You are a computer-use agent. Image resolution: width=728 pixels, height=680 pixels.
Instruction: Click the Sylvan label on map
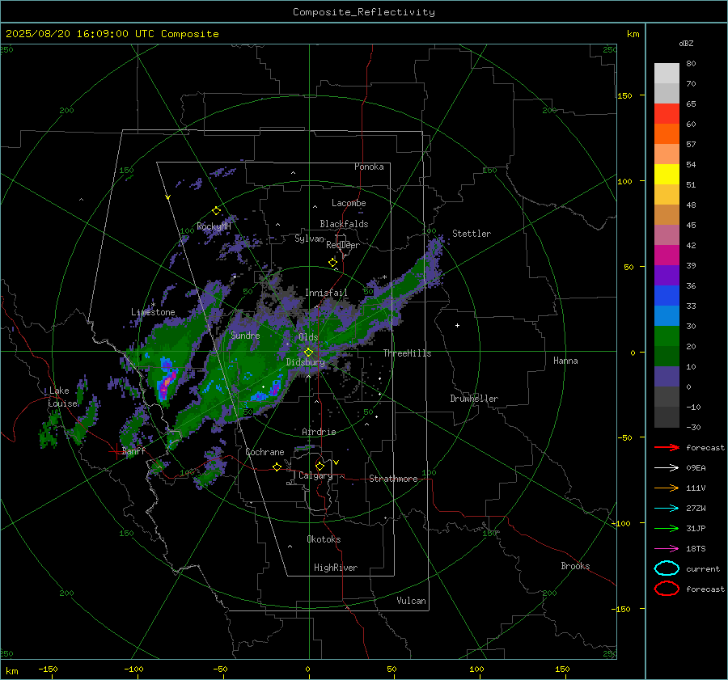point(309,239)
